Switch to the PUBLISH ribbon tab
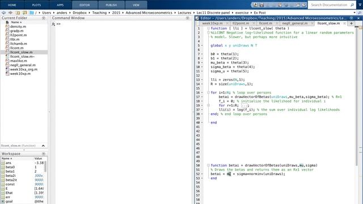Image resolution: width=363 pixels, height=204 pixels. coord(111,5)
